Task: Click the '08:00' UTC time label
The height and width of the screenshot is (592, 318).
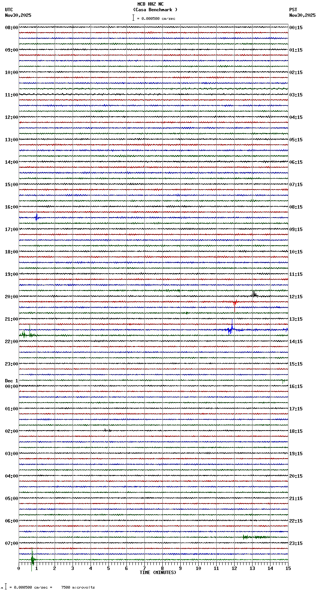Action: pos(11,28)
